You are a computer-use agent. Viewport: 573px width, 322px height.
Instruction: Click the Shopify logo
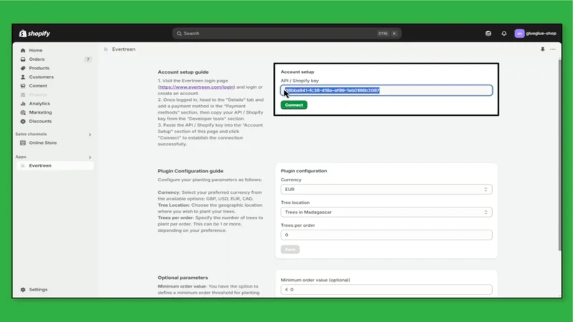(x=34, y=33)
